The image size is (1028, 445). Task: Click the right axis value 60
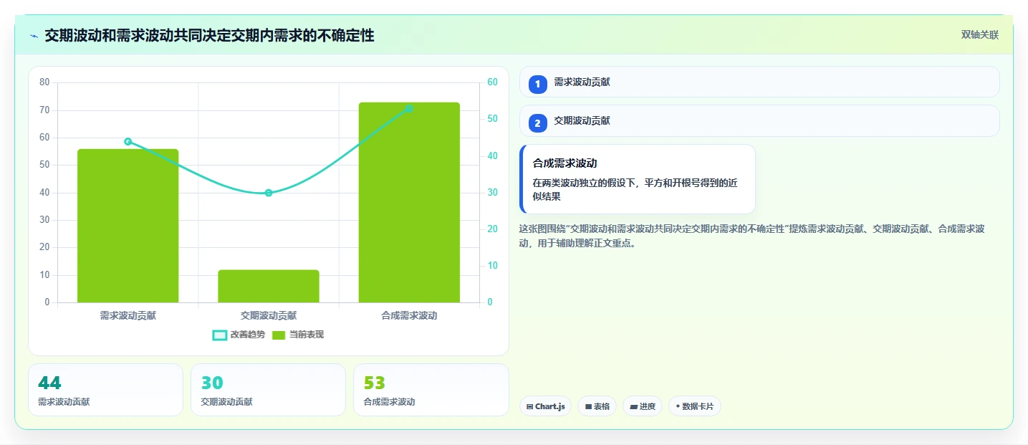pos(492,82)
